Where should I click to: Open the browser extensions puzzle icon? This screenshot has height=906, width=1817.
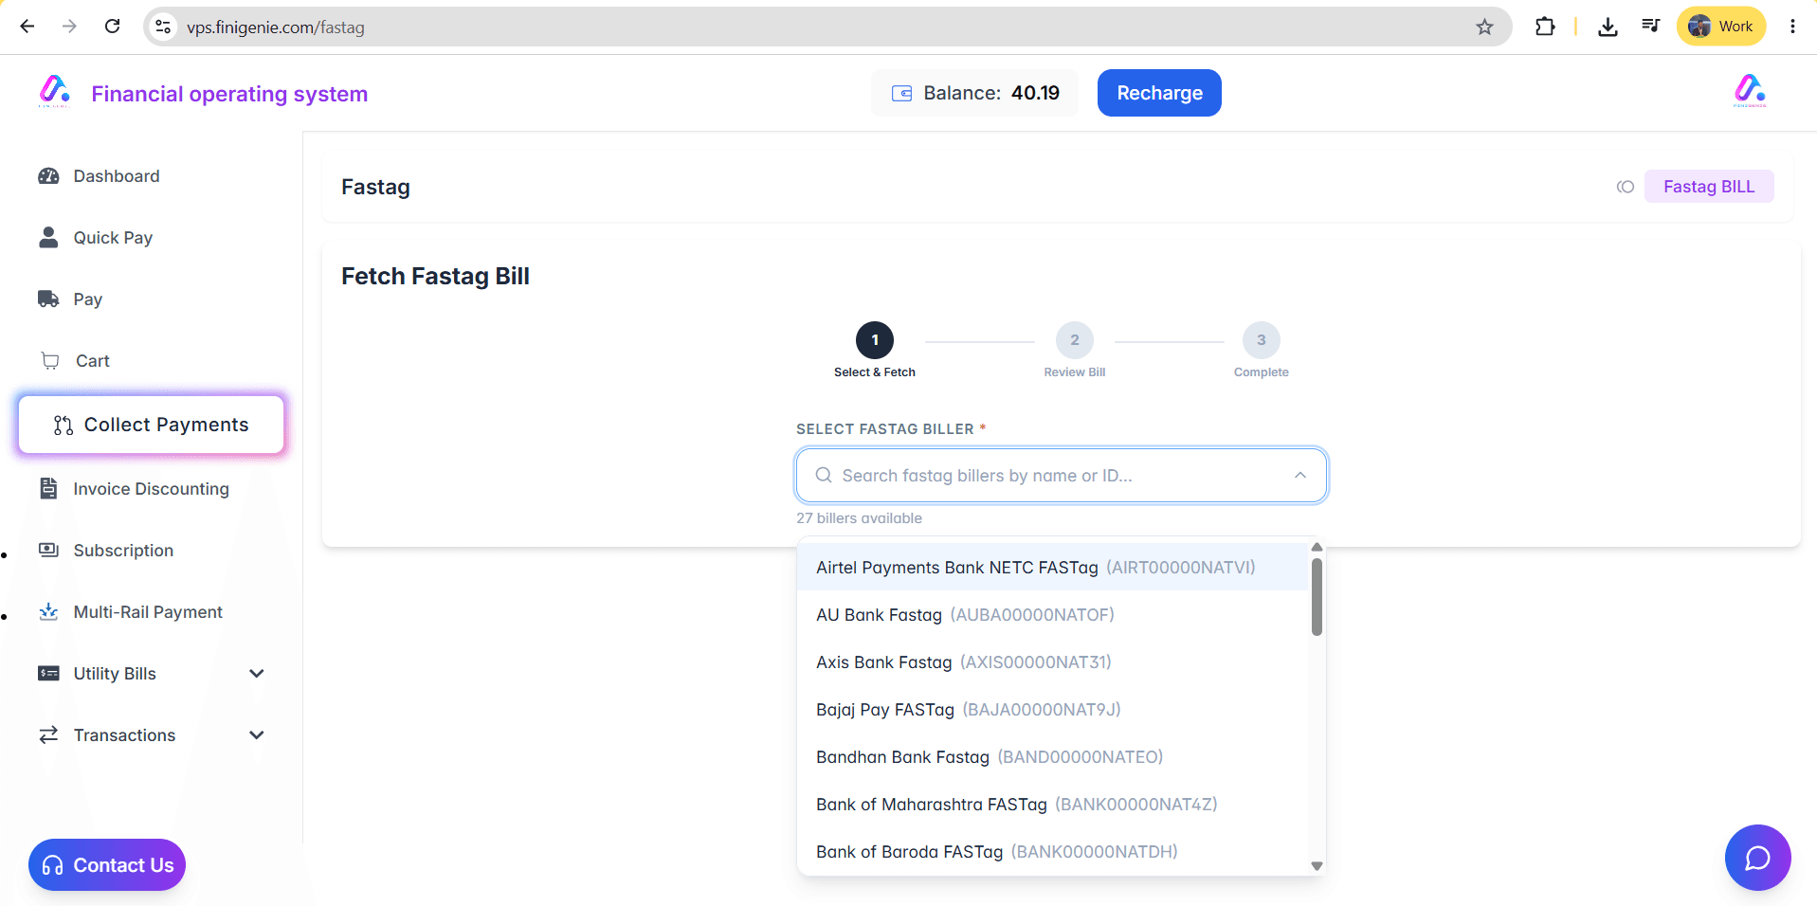[x=1545, y=27]
